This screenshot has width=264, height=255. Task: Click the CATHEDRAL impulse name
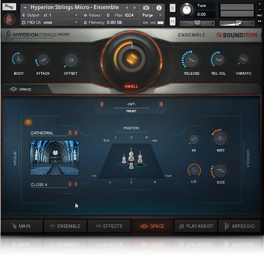42,133
